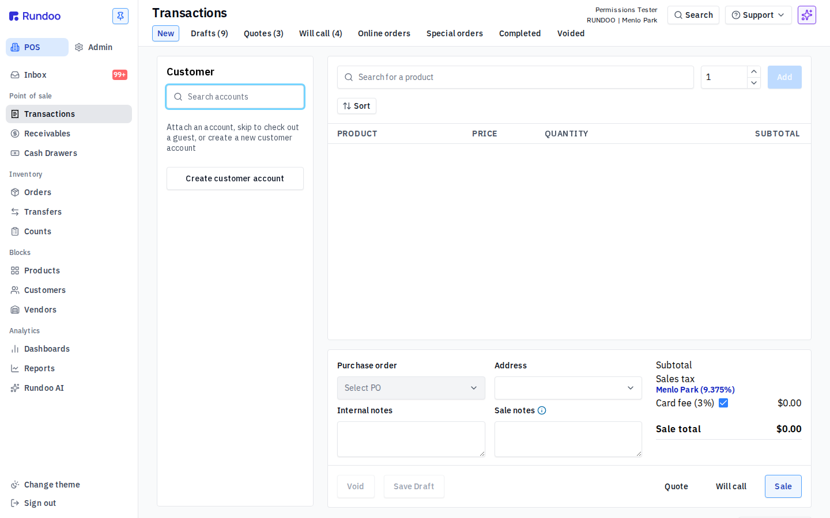This screenshot has width=830, height=518.
Task: Click the Sale notes info icon
Action: tap(542, 410)
